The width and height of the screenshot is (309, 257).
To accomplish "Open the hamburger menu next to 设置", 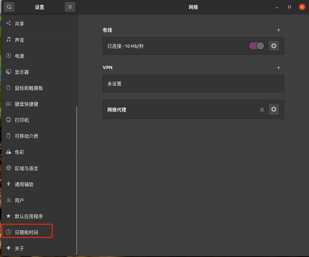I will [70, 7].
